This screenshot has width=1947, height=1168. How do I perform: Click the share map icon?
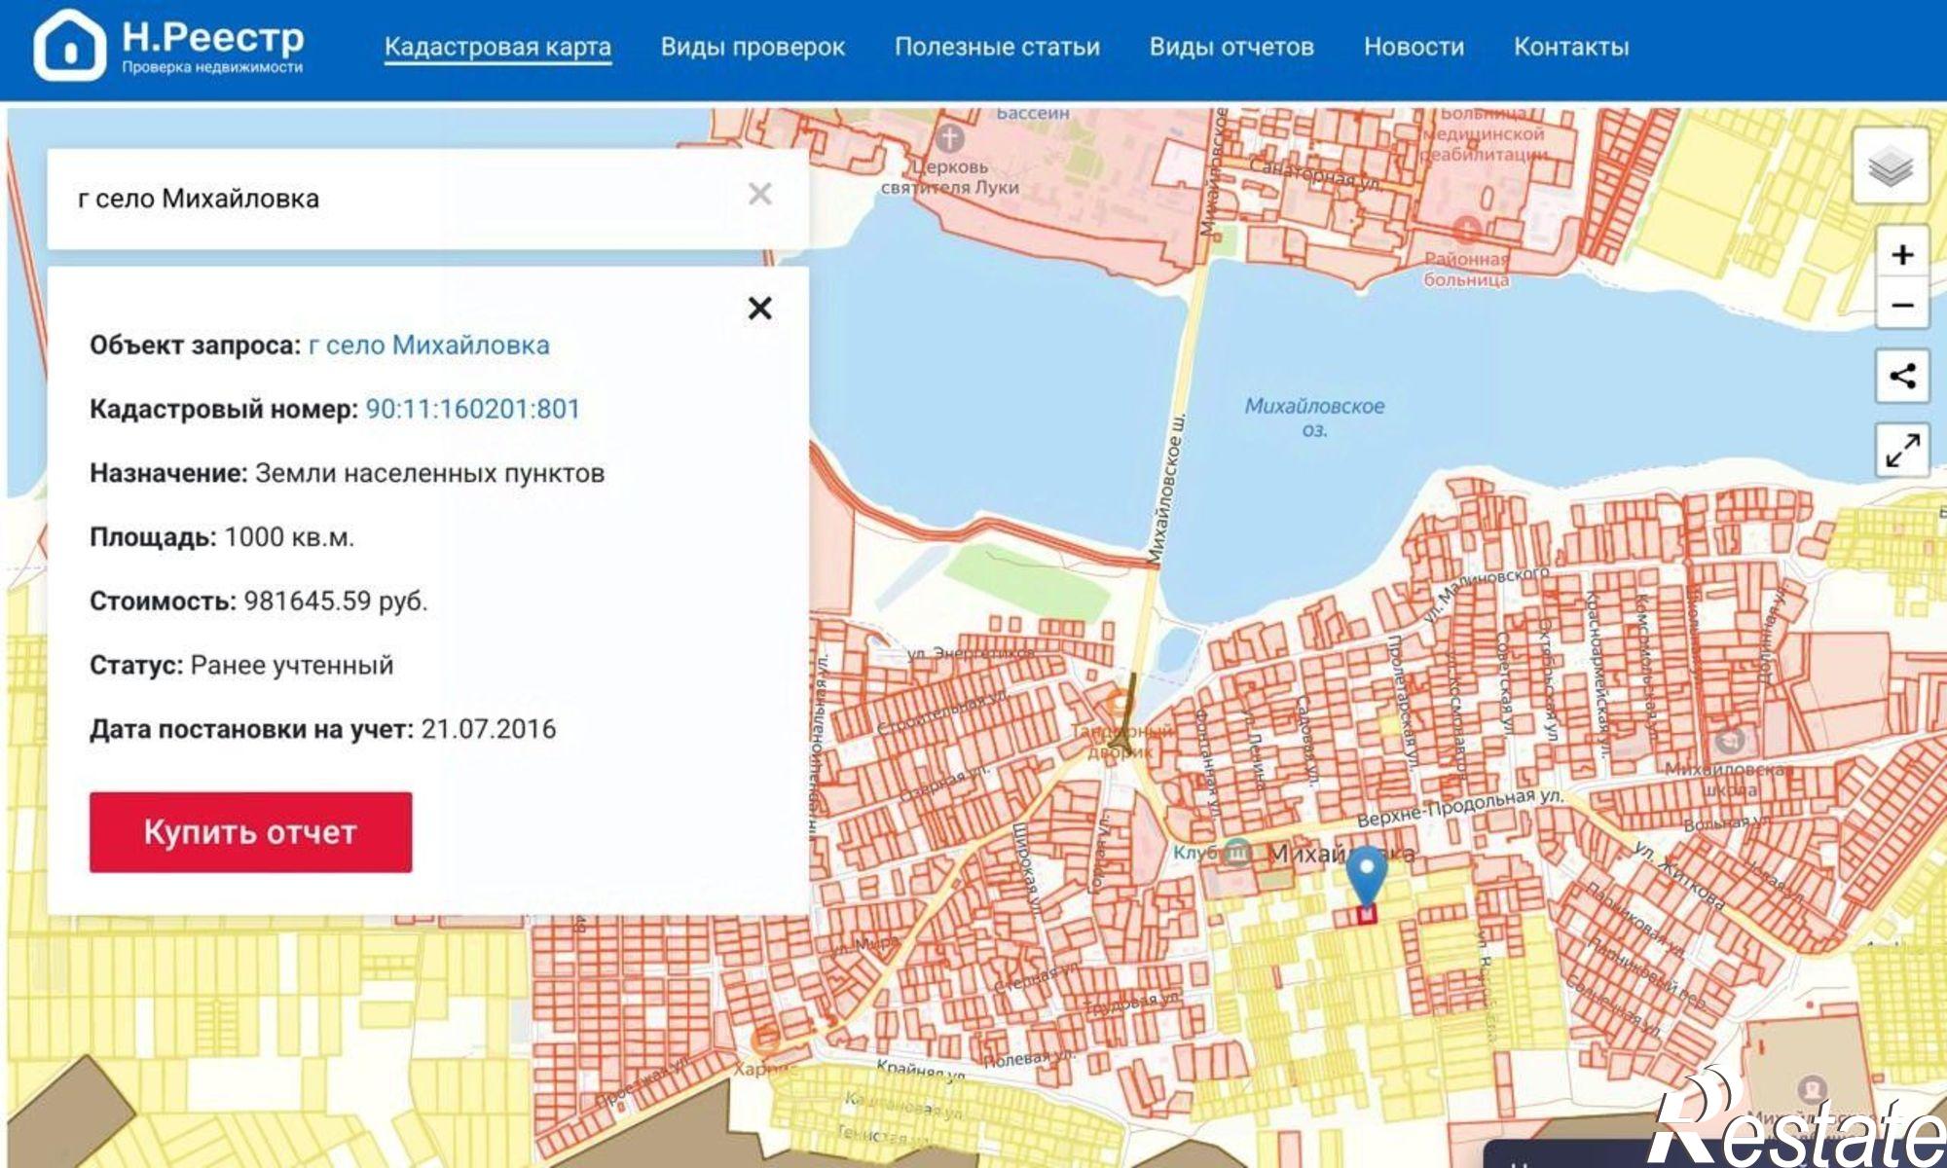coord(1902,376)
